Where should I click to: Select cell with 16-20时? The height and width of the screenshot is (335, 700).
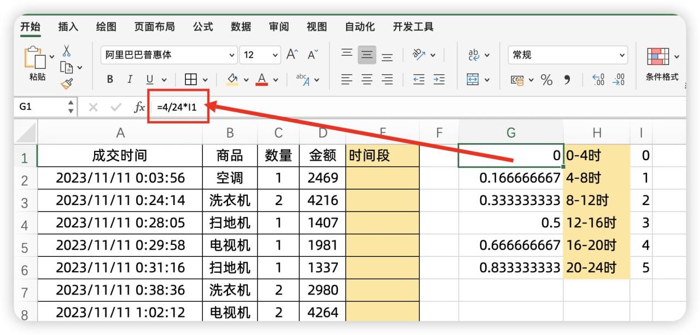[597, 245]
